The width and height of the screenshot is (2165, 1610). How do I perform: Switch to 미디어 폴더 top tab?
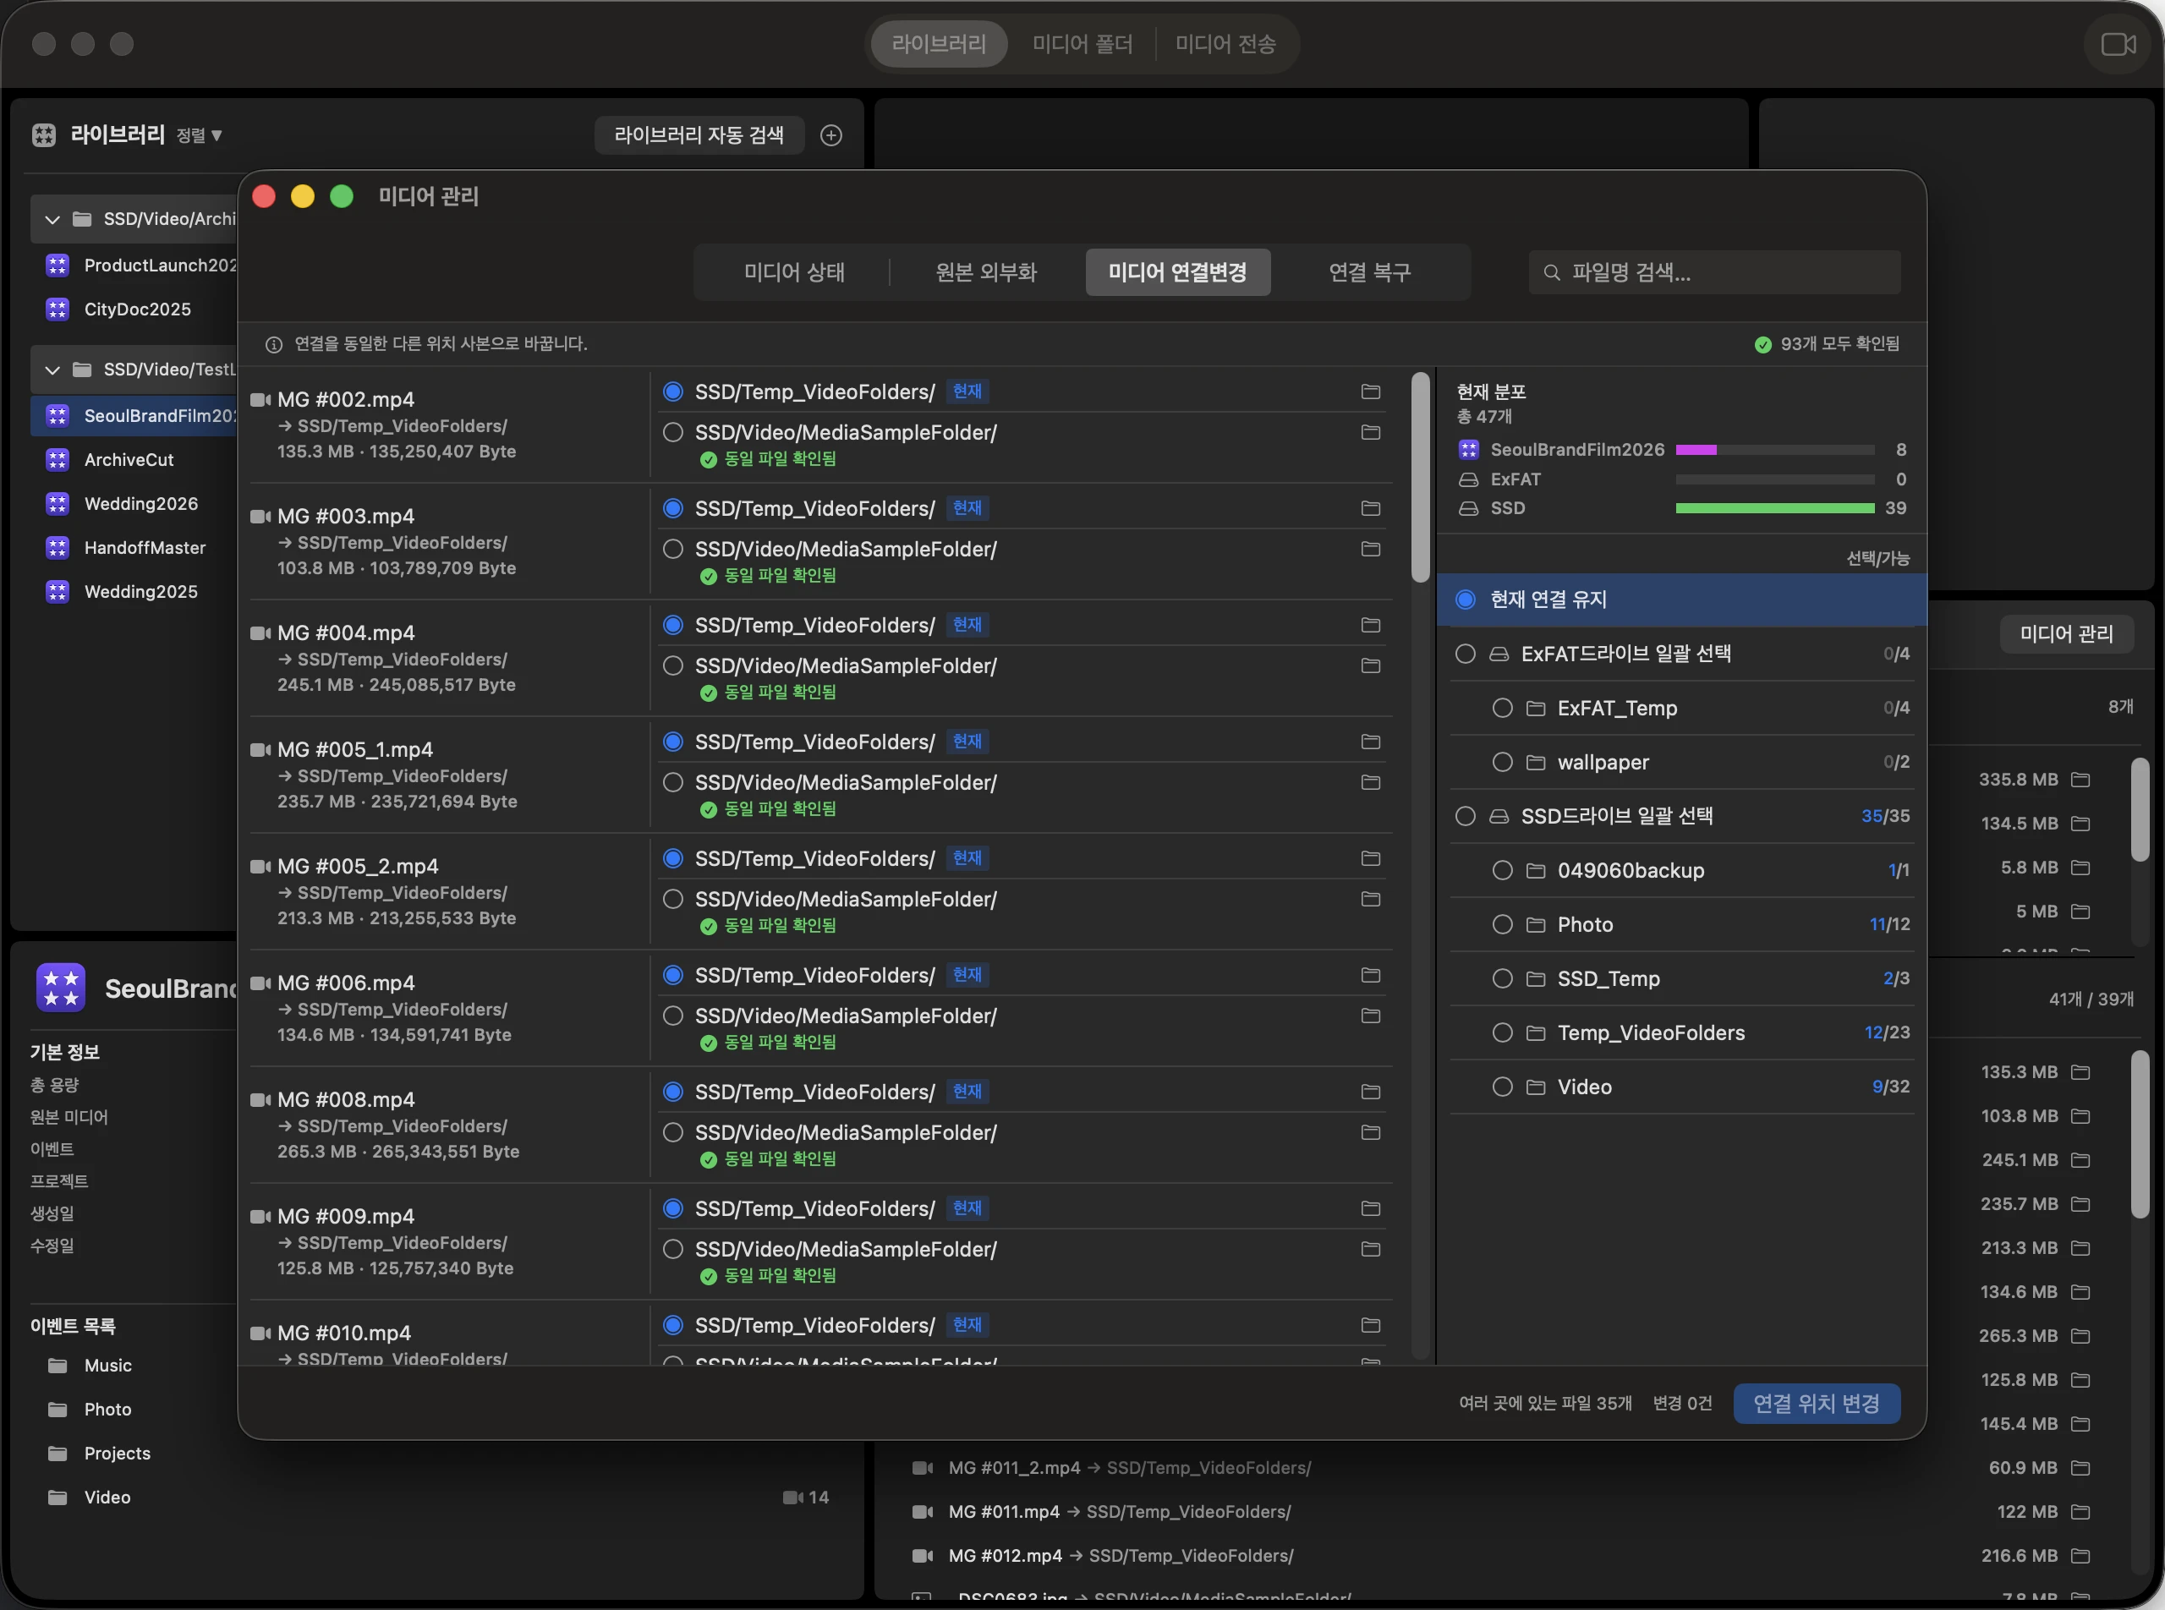(x=1082, y=44)
